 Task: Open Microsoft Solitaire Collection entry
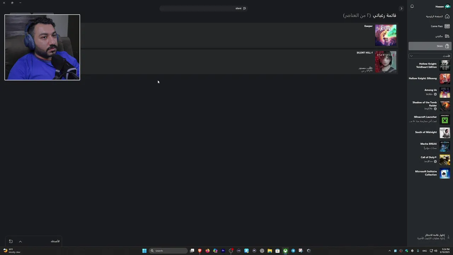430,173
